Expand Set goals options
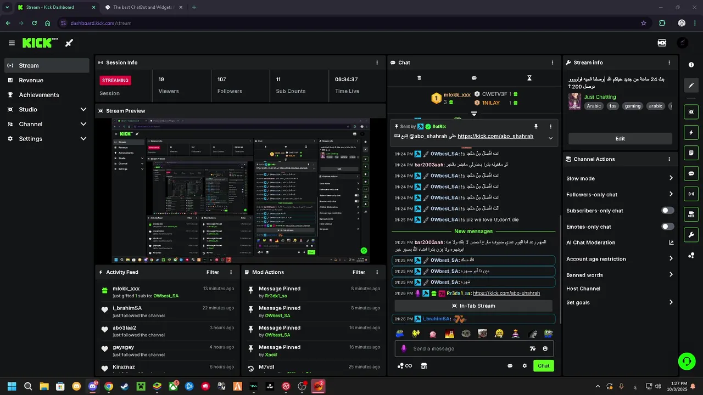 point(671,302)
